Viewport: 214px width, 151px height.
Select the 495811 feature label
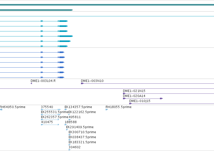coord(75,117)
